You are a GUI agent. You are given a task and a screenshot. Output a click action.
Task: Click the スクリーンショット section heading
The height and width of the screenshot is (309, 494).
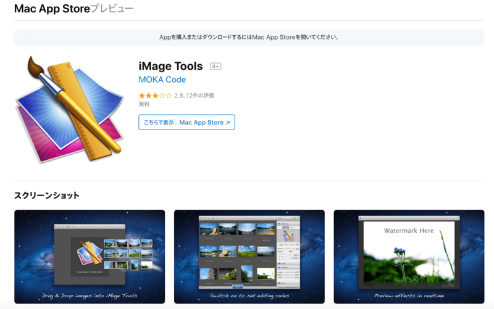(x=47, y=196)
